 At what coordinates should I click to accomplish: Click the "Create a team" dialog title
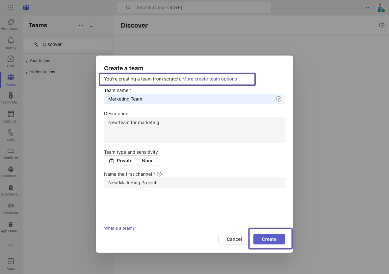click(123, 68)
